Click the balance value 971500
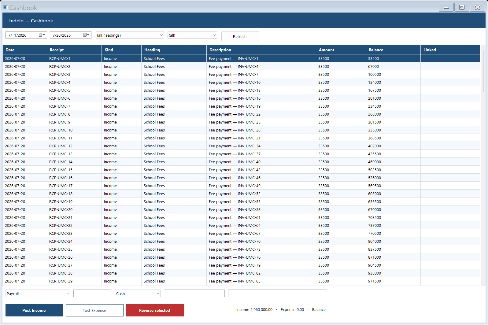This screenshot has height=325, width=488. click(375, 281)
